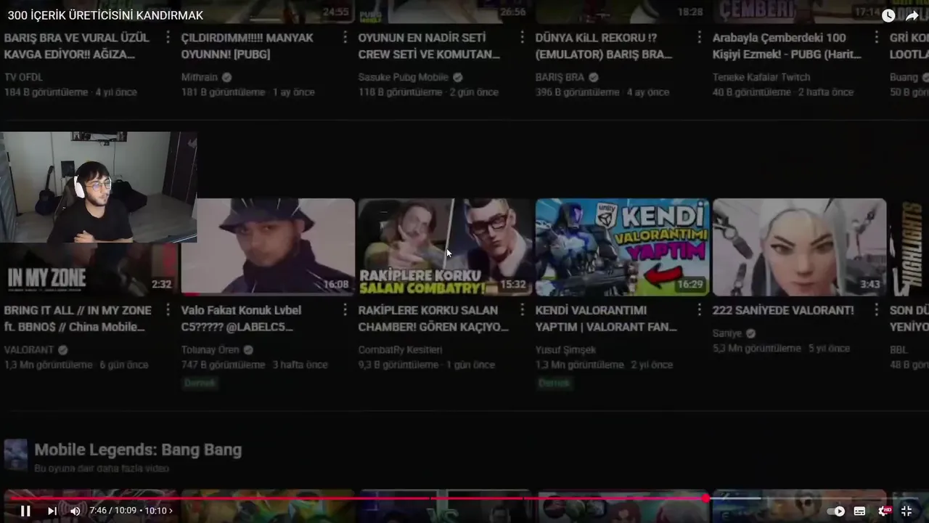This screenshot has width=929, height=523.
Task: Open the IN MY ZONE video thumbnail
Action: (x=91, y=269)
